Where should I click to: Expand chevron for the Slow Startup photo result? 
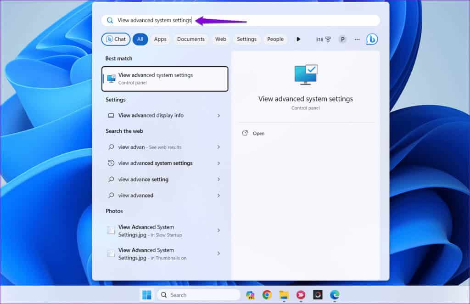(x=218, y=230)
